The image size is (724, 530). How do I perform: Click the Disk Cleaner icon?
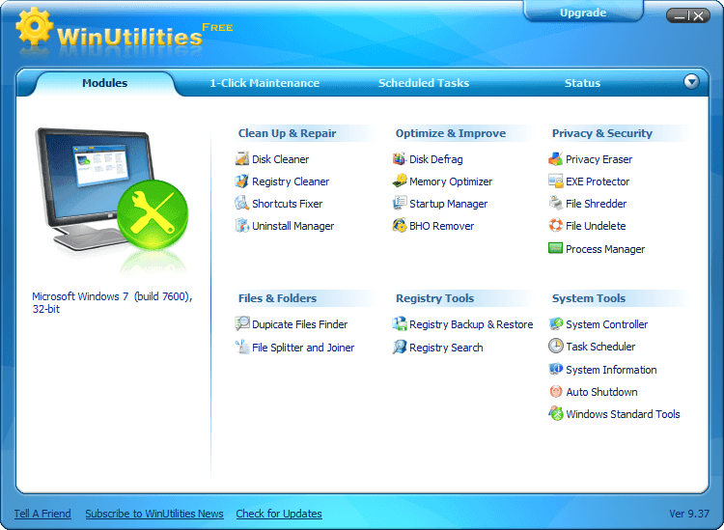point(242,159)
